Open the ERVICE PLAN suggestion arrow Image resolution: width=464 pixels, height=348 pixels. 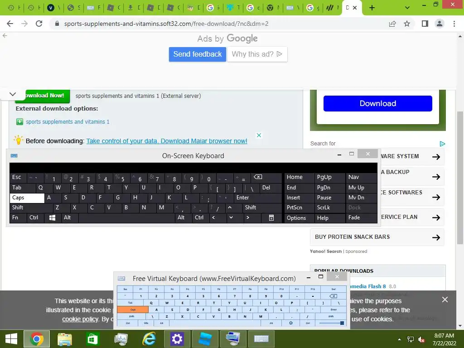coord(436,217)
